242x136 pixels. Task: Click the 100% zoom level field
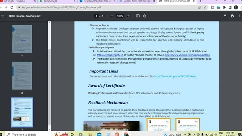[120, 16]
